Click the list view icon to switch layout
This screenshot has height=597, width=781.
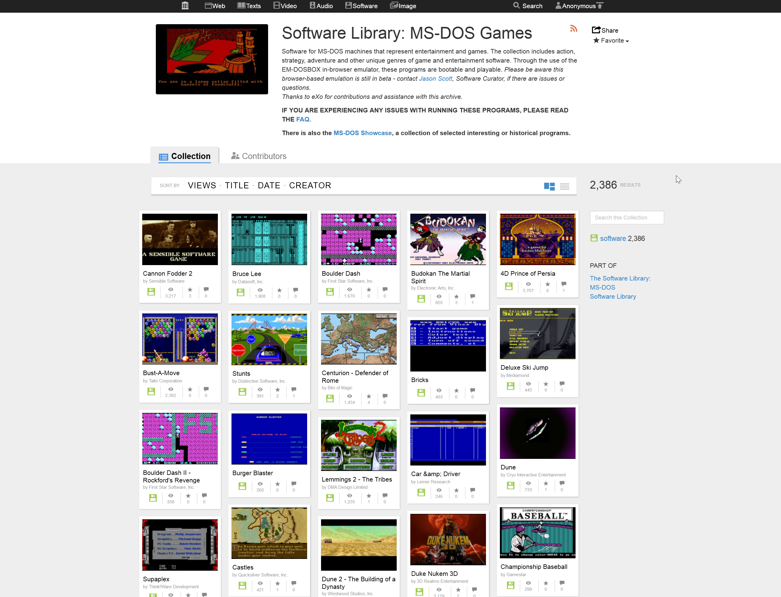(564, 186)
